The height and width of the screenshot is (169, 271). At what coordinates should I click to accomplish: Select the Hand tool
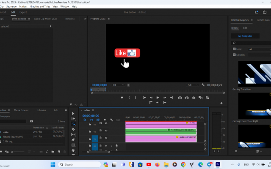click(x=73, y=150)
